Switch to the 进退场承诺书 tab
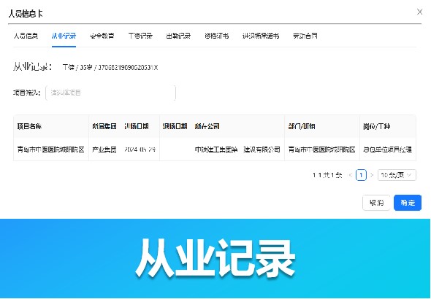The image size is (431, 299). coord(261,36)
